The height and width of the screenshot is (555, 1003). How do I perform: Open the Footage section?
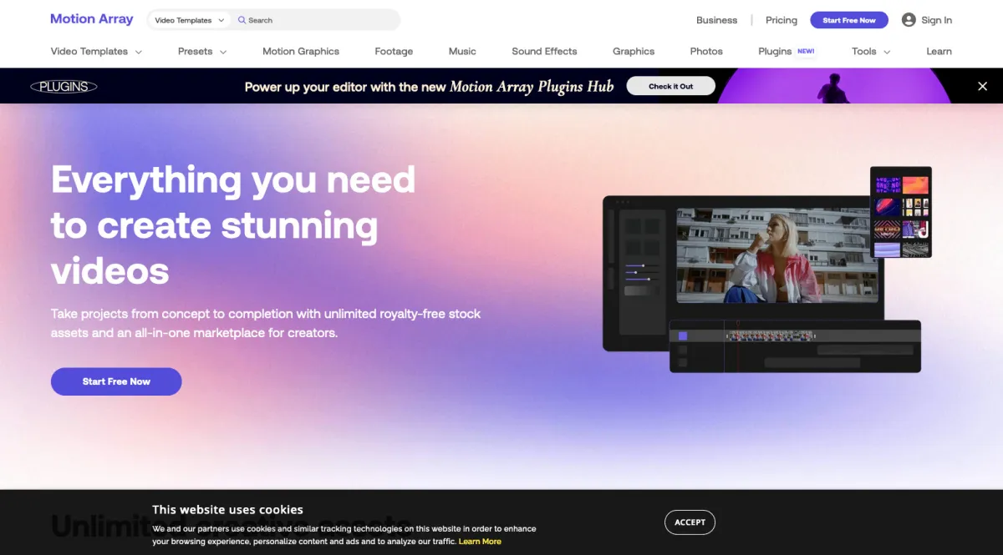[394, 51]
